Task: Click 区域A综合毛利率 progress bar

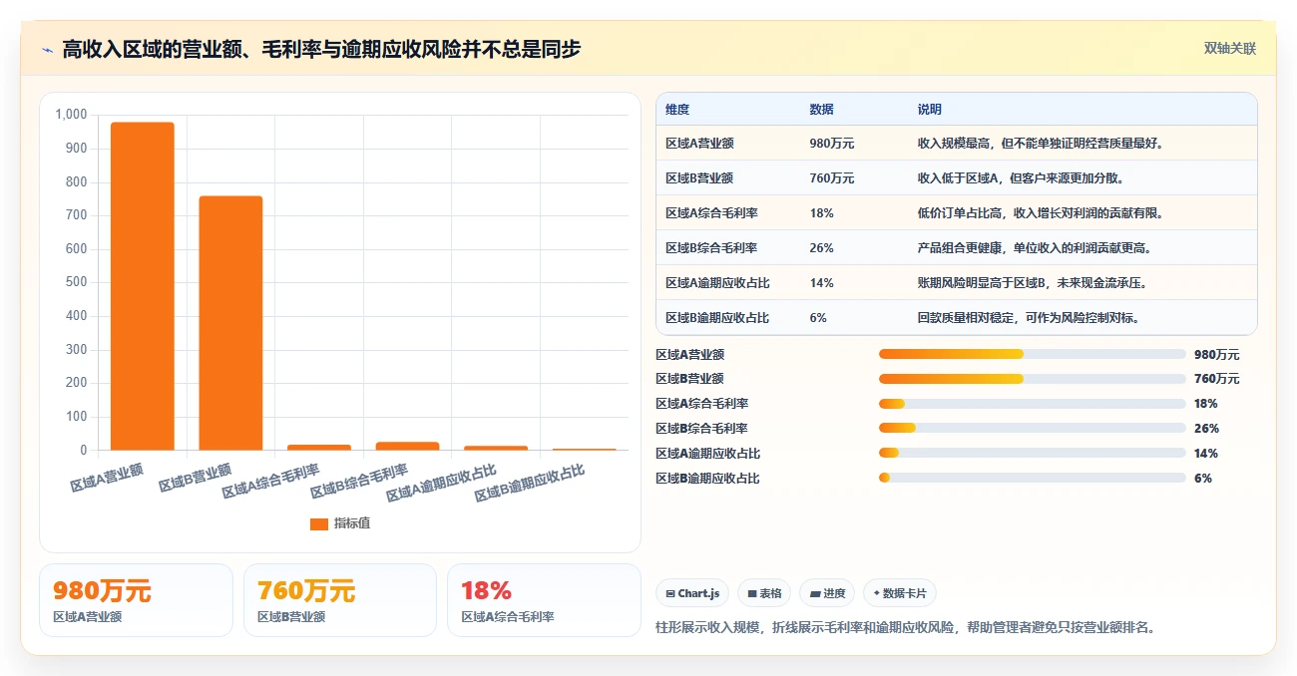Action: tap(1032, 404)
